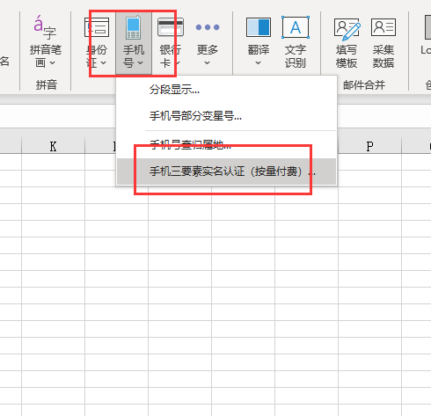Launch the 文字识别 text recognition tool
This screenshot has width=431, height=416.
coord(296,42)
